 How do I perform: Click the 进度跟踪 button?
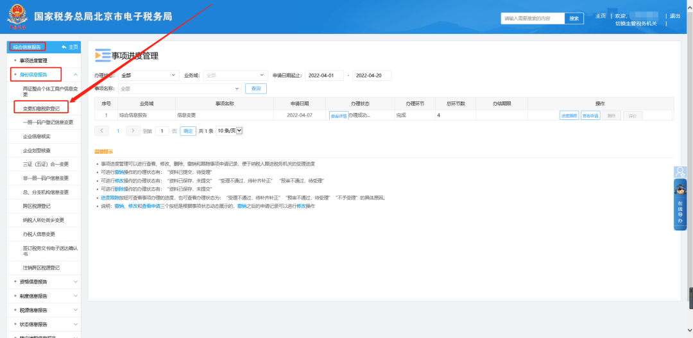[569, 115]
